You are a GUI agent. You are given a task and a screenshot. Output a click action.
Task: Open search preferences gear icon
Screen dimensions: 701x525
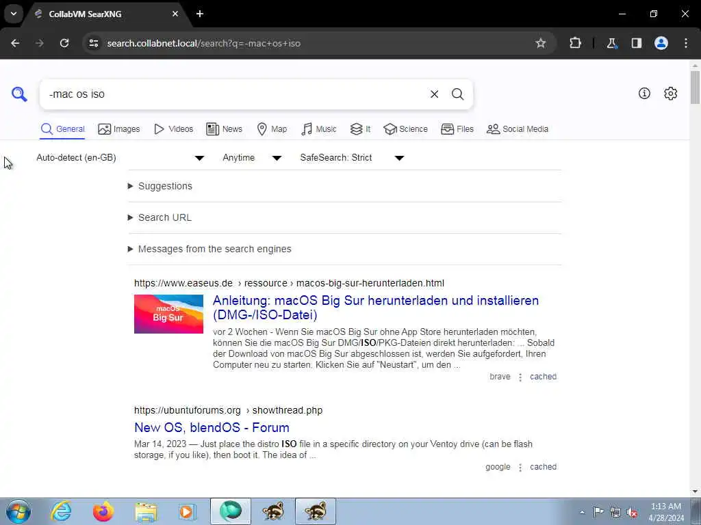coord(670,93)
